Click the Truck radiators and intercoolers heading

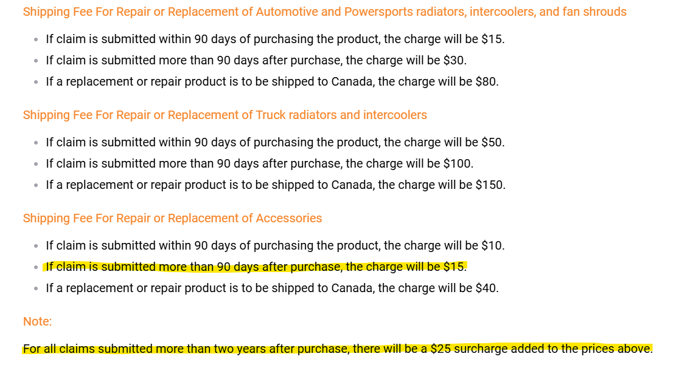225,115
